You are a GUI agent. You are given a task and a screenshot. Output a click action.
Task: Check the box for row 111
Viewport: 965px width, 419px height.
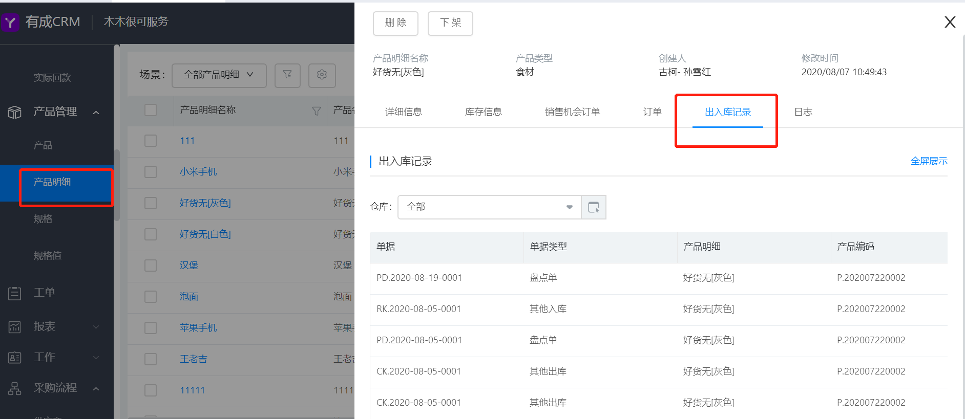click(x=151, y=141)
